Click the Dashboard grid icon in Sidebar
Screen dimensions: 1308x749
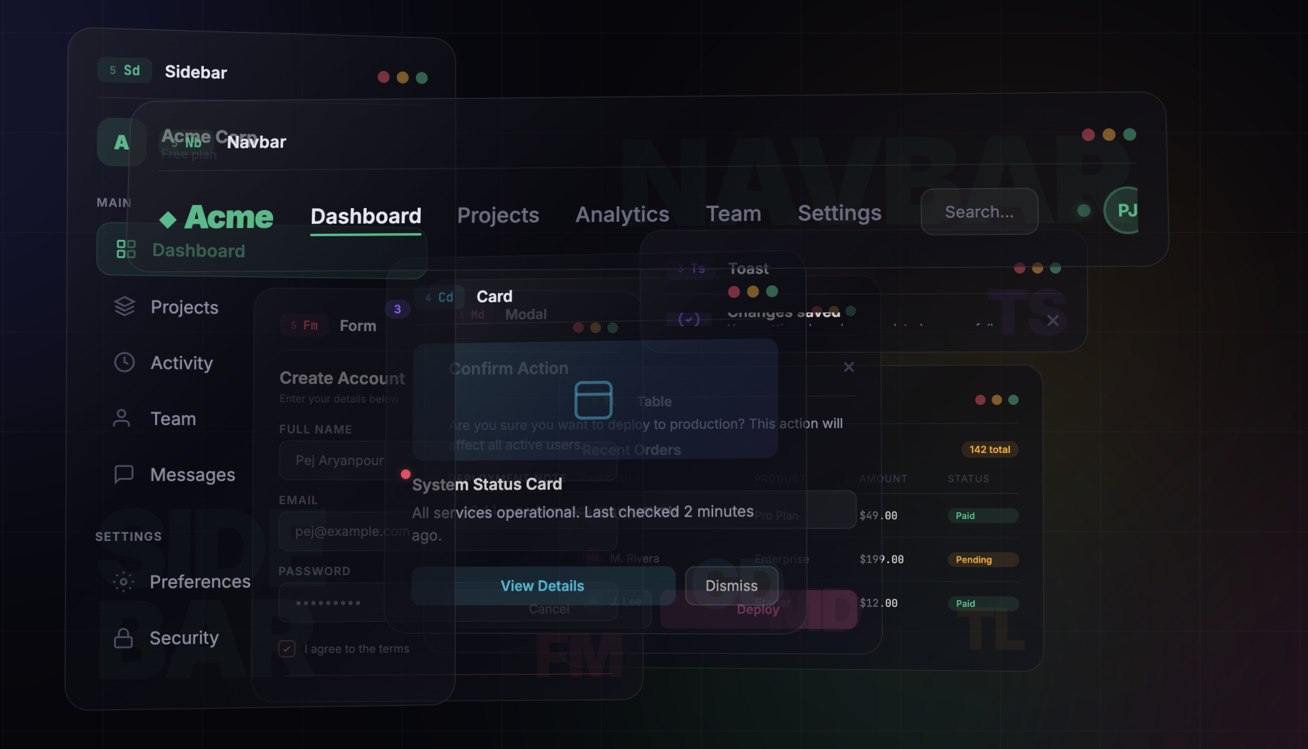[126, 249]
